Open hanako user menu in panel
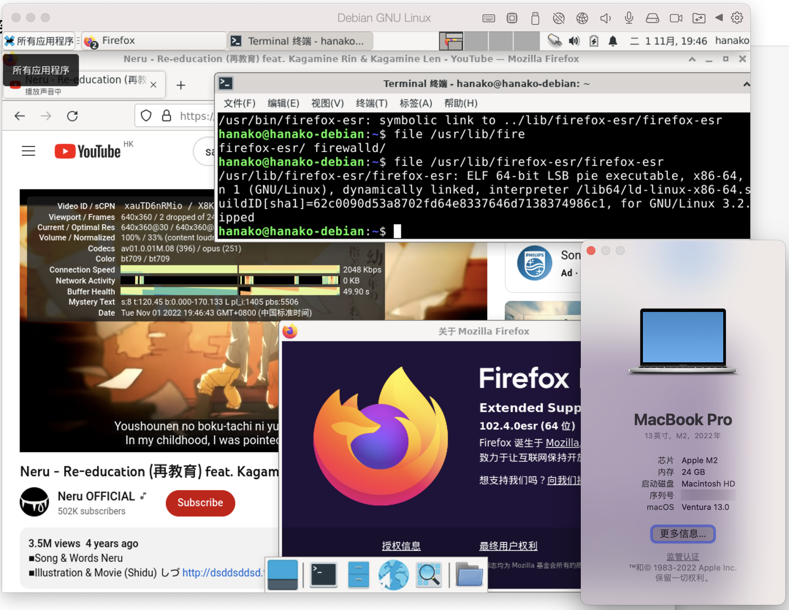 tap(732, 41)
